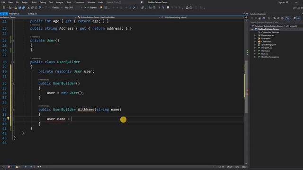
Task: Select Startup.cs in Solution Explorer tree
Action: pos(266,51)
